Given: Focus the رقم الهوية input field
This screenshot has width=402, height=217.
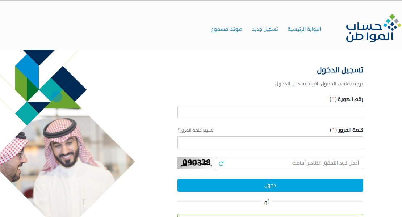Looking at the screenshot, I should pyautogui.click(x=270, y=112).
